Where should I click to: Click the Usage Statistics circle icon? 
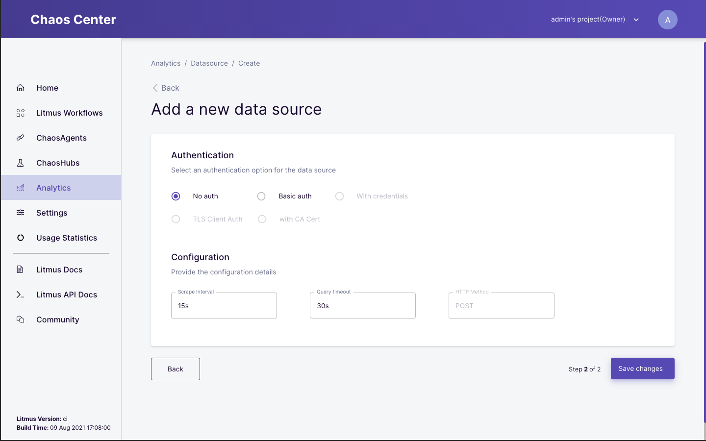[20, 238]
